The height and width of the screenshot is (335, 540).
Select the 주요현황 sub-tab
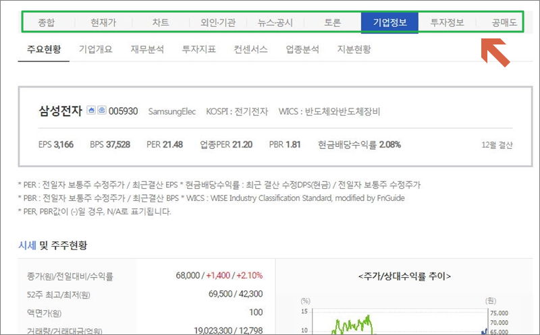click(44, 49)
